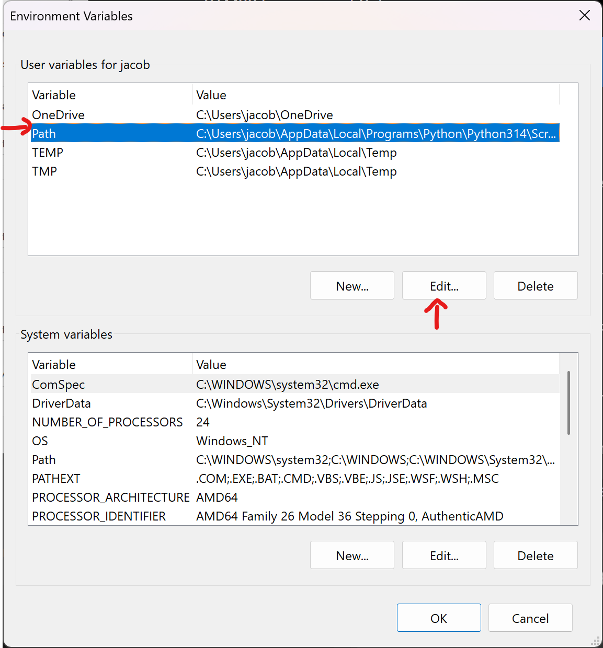This screenshot has width=603, height=648.
Task: Click the Value column header in system variables
Action: tap(211, 364)
